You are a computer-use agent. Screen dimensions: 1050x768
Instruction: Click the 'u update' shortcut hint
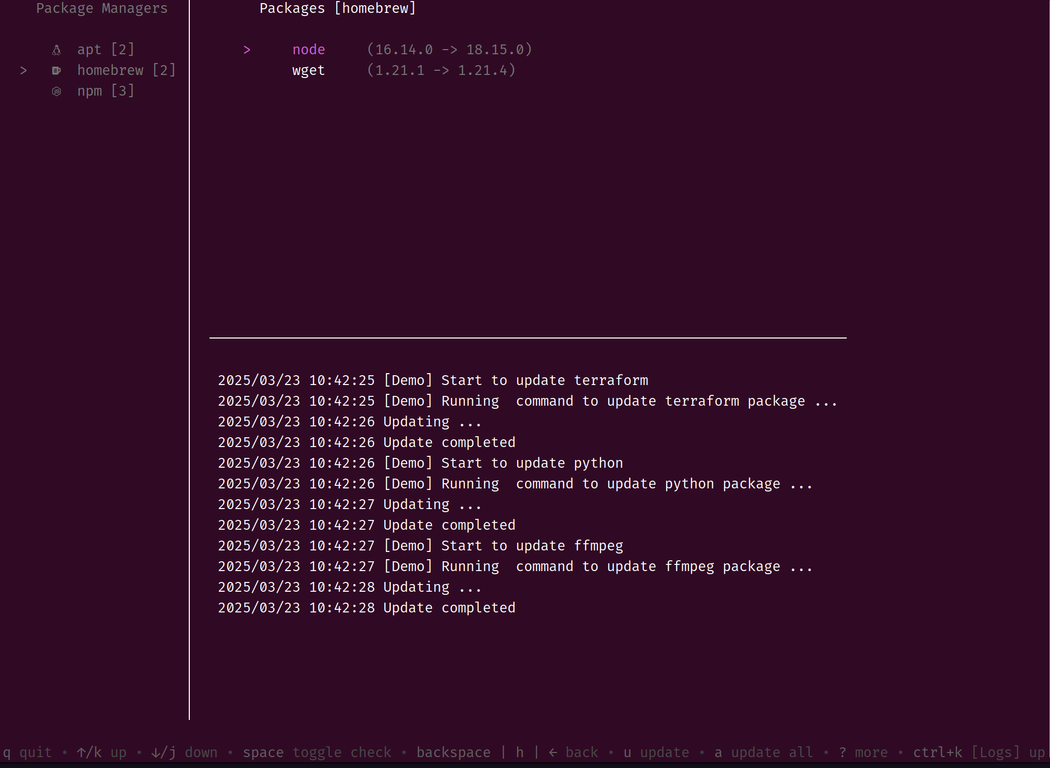tap(656, 752)
